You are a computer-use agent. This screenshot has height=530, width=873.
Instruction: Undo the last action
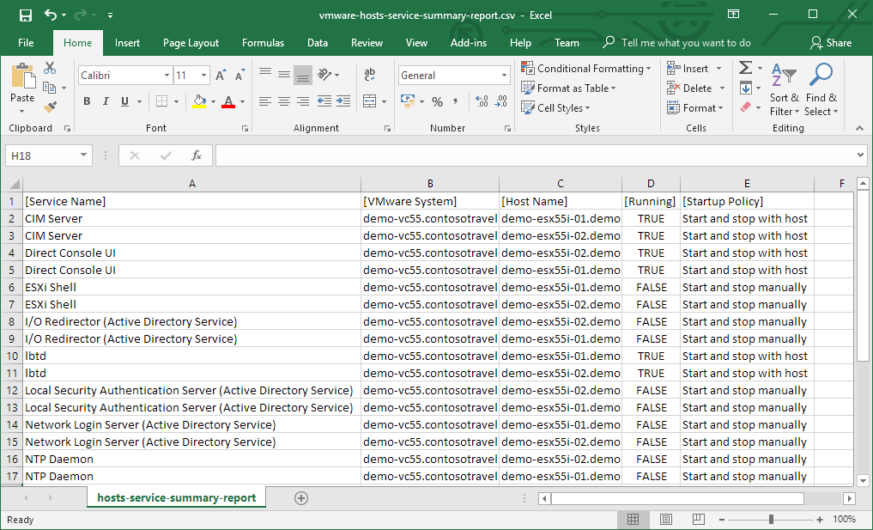(51, 15)
